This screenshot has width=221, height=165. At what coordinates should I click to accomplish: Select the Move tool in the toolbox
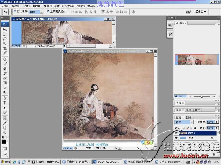(5, 30)
